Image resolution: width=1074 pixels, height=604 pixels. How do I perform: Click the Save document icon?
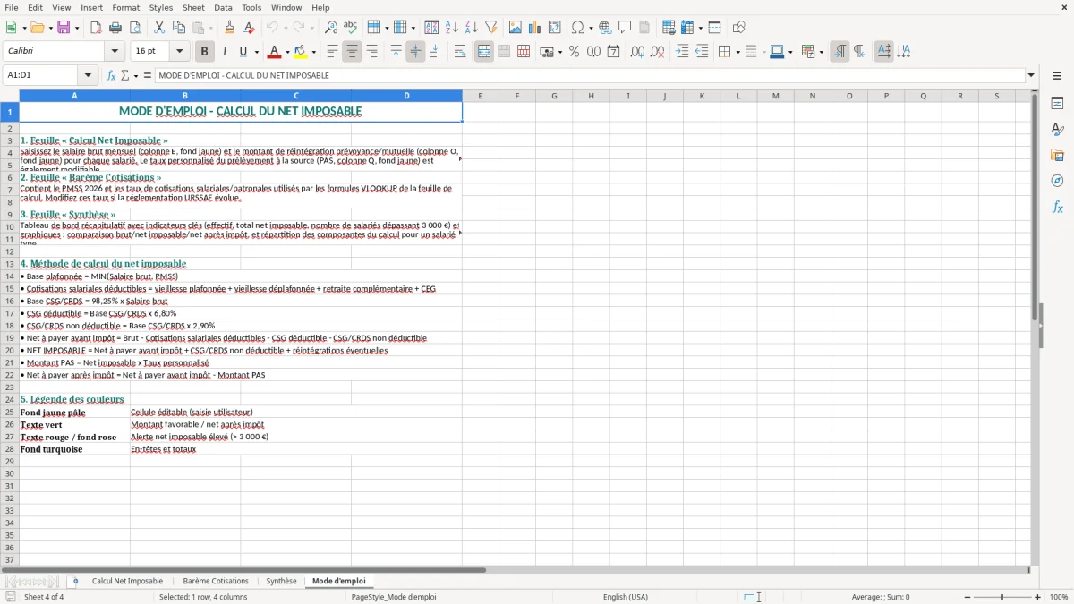pyautogui.click(x=64, y=28)
